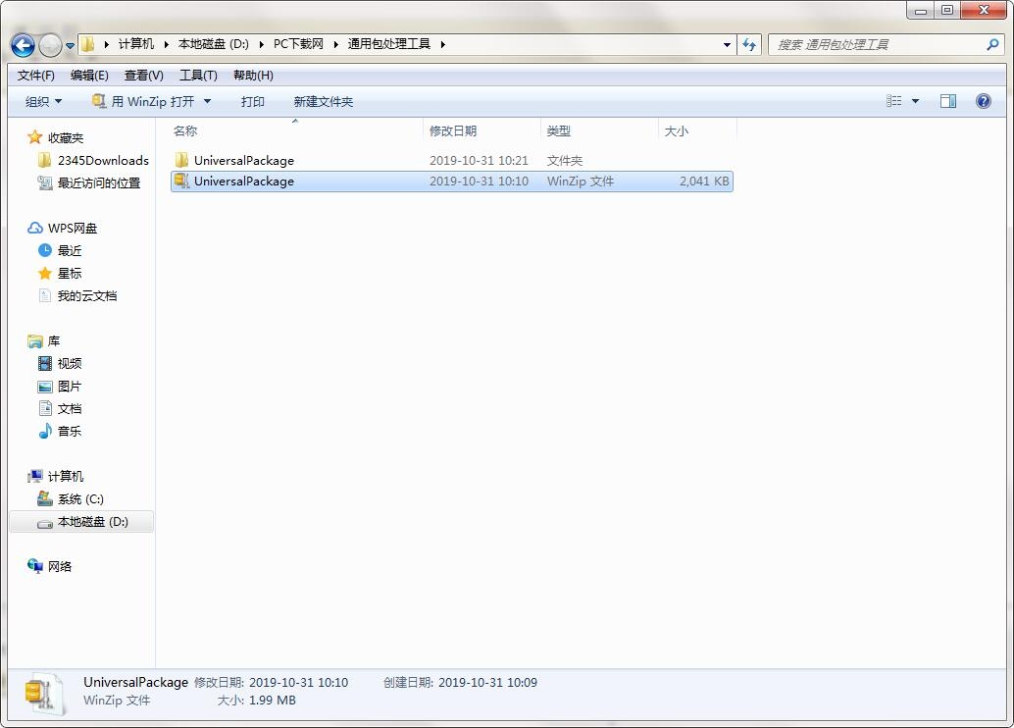This screenshot has width=1014, height=728.
Task: Open 本地磁盘 (D:) in navigation pane
Action: click(x=81, y=522)
